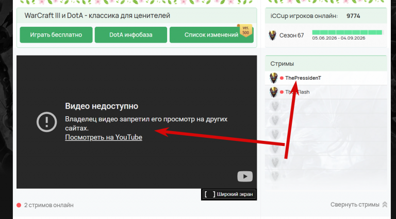This screenshot has height=219, width=396.
Task: Click the Стримы panel header
Action: click(x=326, y=64)
